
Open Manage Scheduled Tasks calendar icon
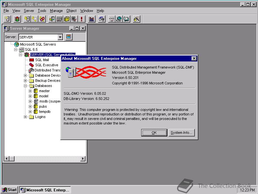74,19
